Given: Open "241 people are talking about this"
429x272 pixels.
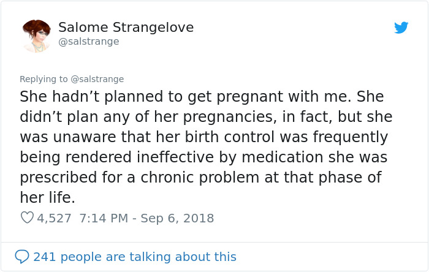Looking at the screenshot, I should click(x=135, y=256).
